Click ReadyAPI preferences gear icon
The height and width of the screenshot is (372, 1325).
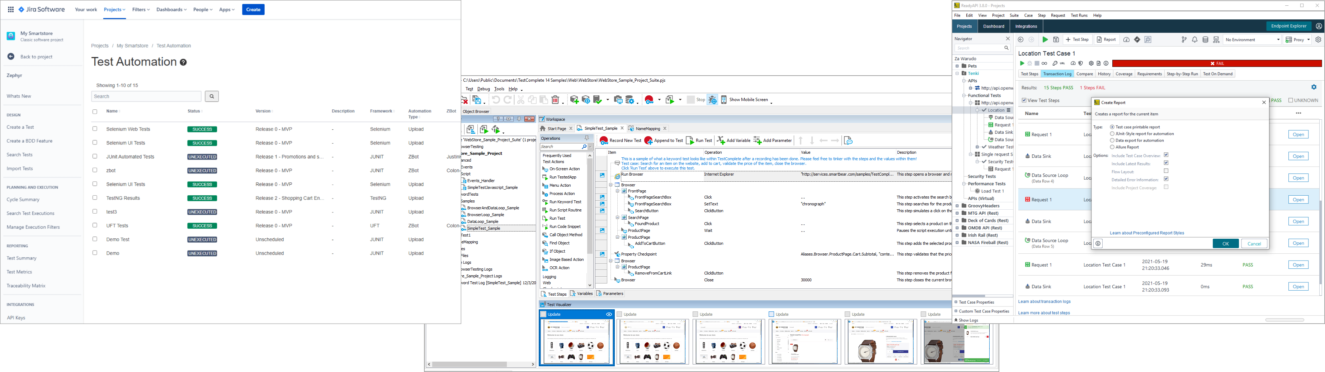click(x=1318, y=39)
